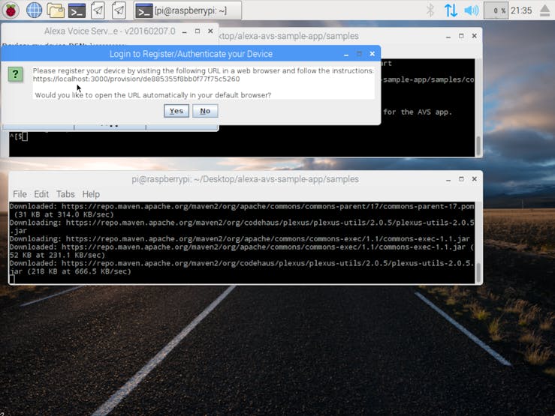Screen dimensions: 555x416
Task: Open the file manager folder icon
Action: (56, 10)
